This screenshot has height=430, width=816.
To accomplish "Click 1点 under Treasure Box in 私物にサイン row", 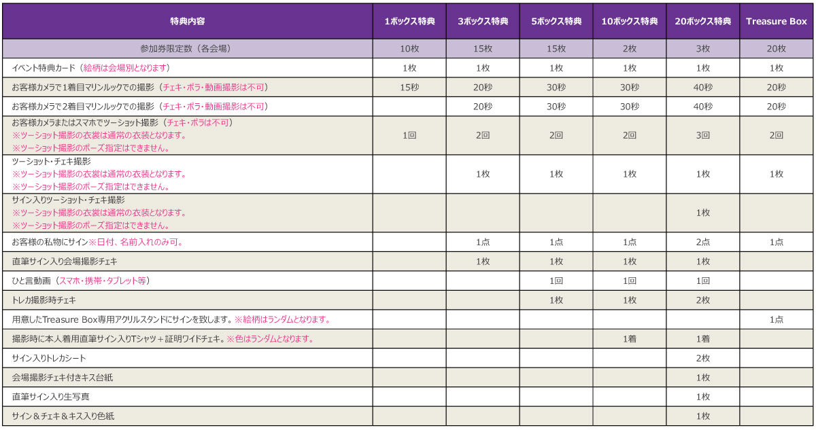I will (777, 243).
